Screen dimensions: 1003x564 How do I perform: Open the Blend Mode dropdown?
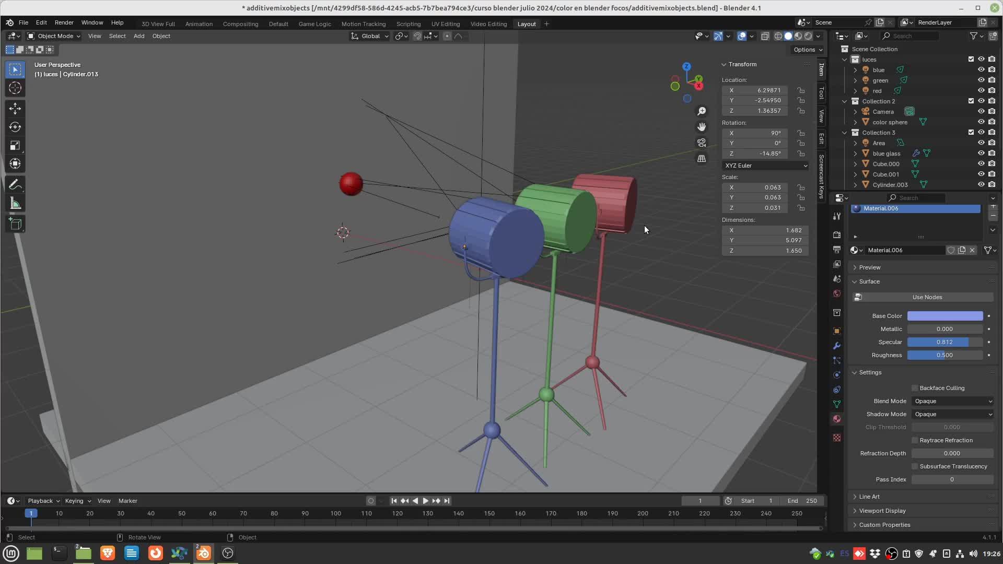click(953, 401)
